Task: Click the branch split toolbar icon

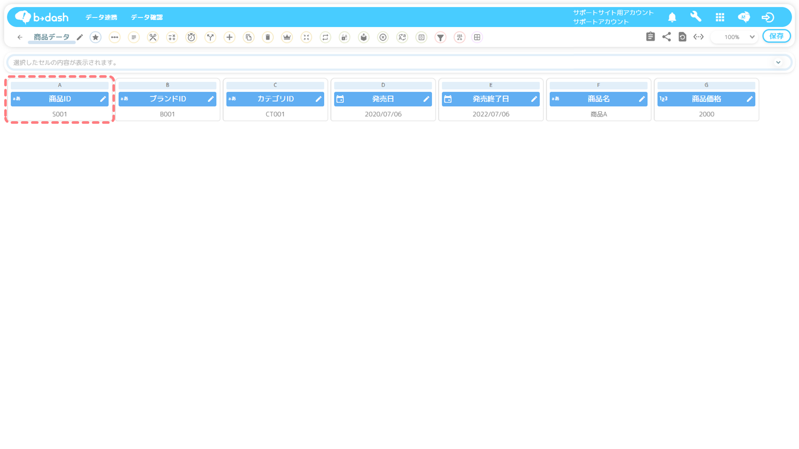Action: (x=210, y=37)
